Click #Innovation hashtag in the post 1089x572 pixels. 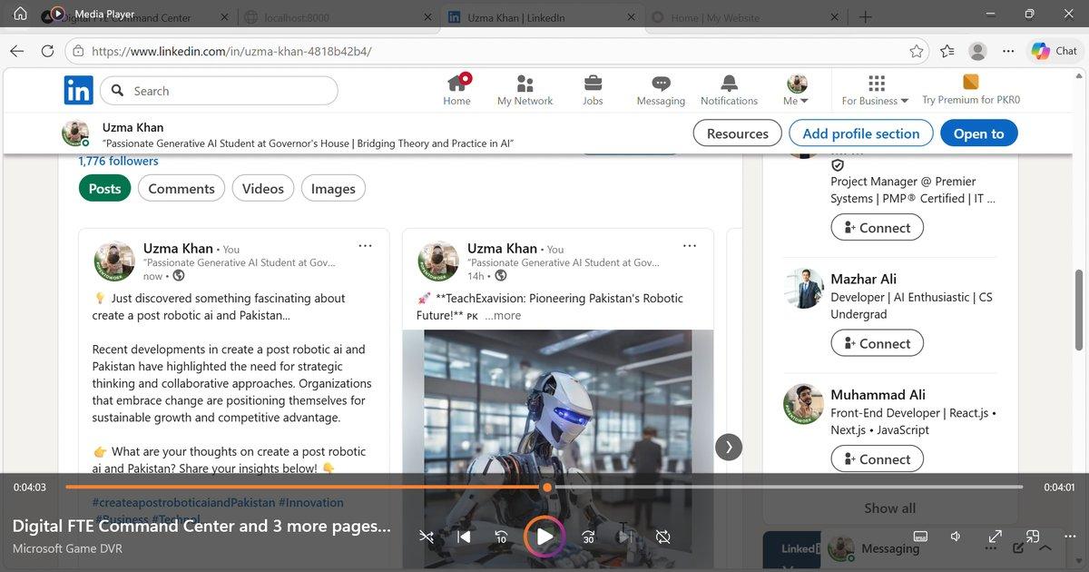pyautogui.click(x=311, y=502)
